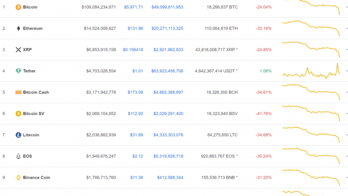348x196 pixels.
Task: Select Bitcoin change -24.04%
Action: click(264, 7)
